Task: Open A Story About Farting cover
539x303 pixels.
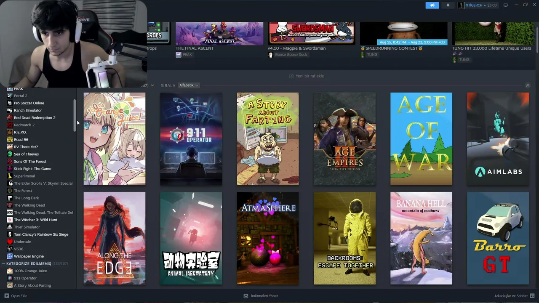Action: click(268, 139)
